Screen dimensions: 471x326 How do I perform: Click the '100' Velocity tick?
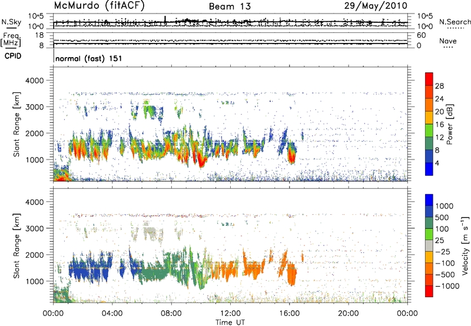442,229
